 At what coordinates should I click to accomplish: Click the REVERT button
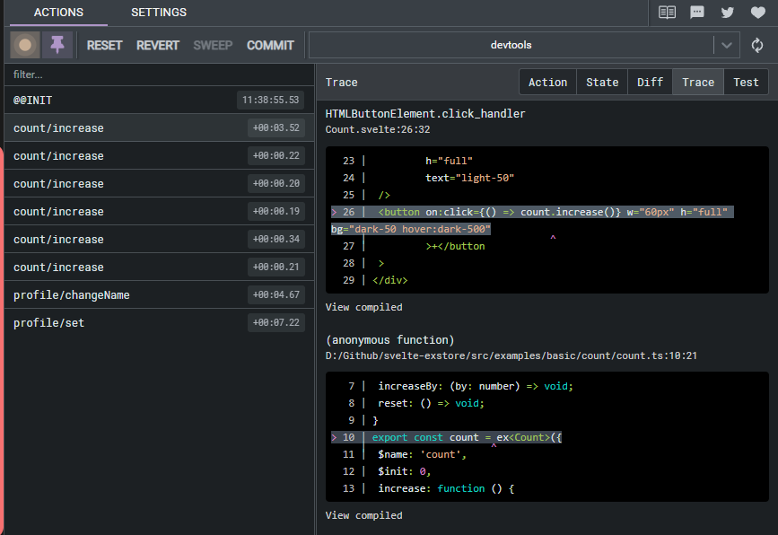(x=158, y=45)
